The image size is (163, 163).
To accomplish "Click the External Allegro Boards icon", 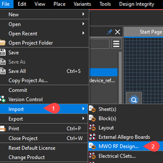I will click(92, 137).
